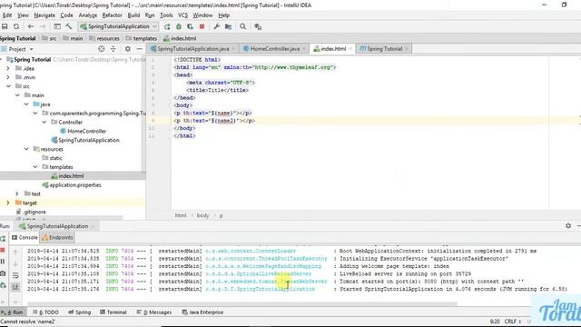Toggle scroll to end icon in console
The height and width of the screenshot is (327, 581).
click(x=15, y=287)
